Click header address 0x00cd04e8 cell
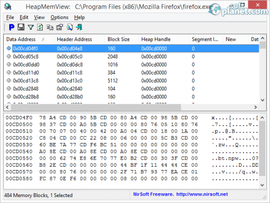This screenshot has height=203, width=270. 70,49
